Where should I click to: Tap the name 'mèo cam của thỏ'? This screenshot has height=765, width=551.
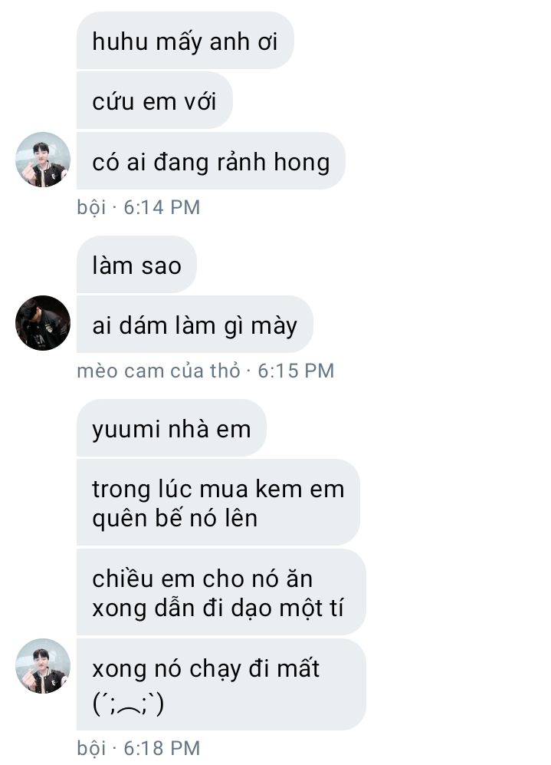[159, 371]
